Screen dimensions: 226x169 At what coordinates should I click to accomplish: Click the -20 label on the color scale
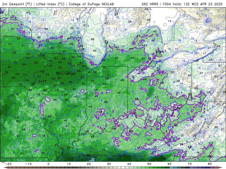8,164
